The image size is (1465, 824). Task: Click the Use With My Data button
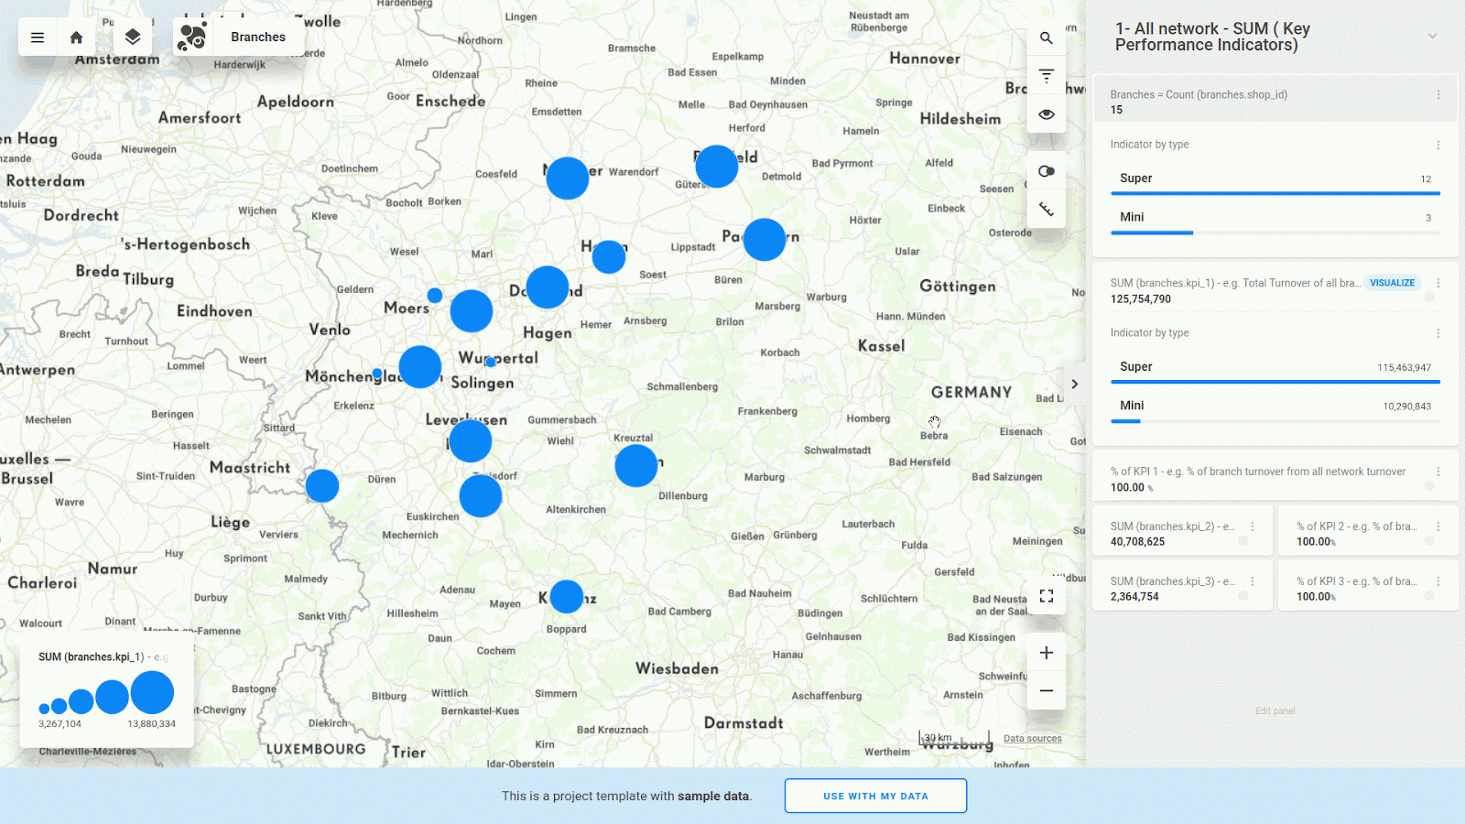875,796
